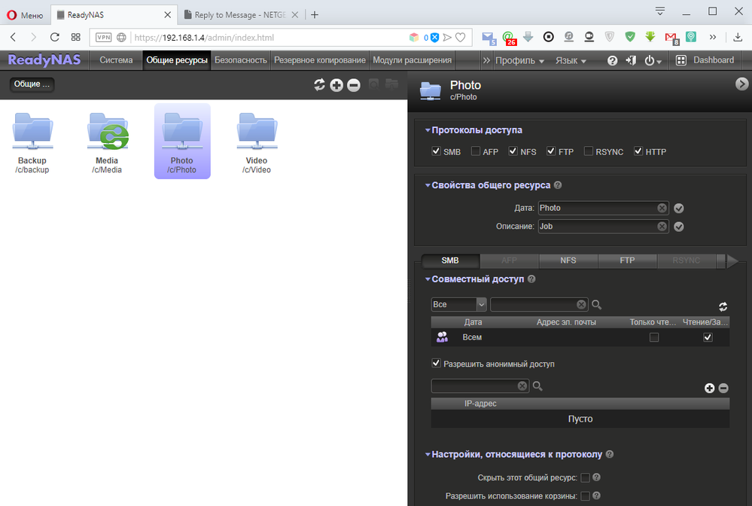Confirm the Описание field with checkmark icon

click(679, 226)
